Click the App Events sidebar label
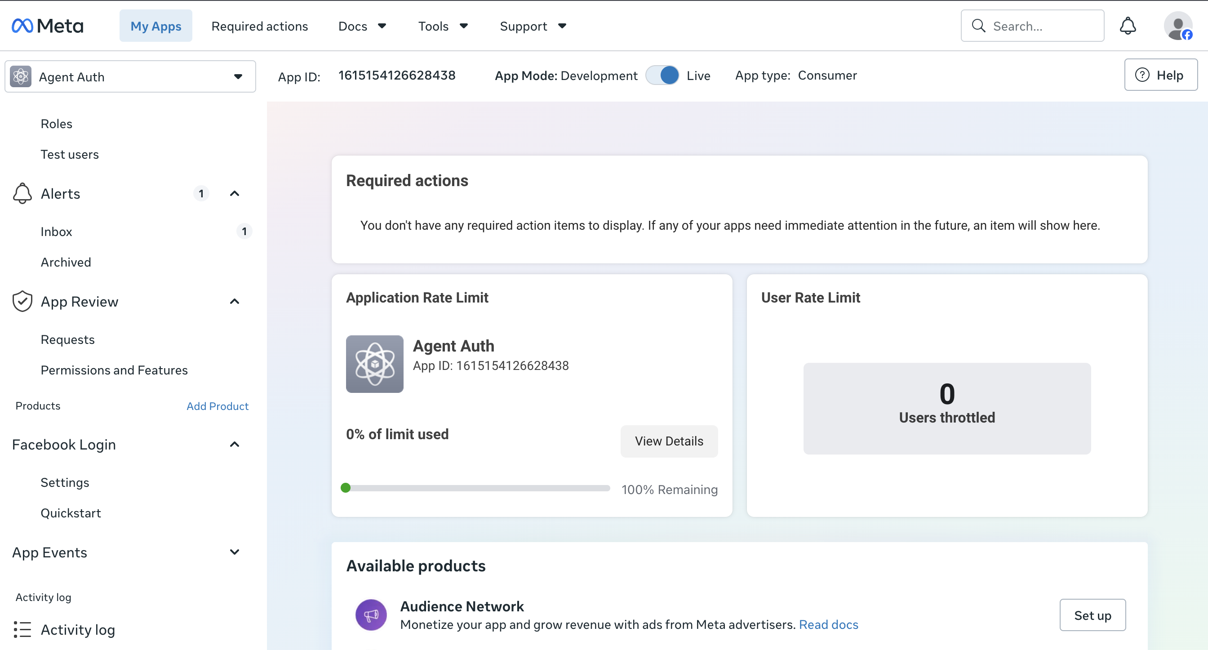The height and width of the screenshot is (650, 1208). tap(49, 552)
